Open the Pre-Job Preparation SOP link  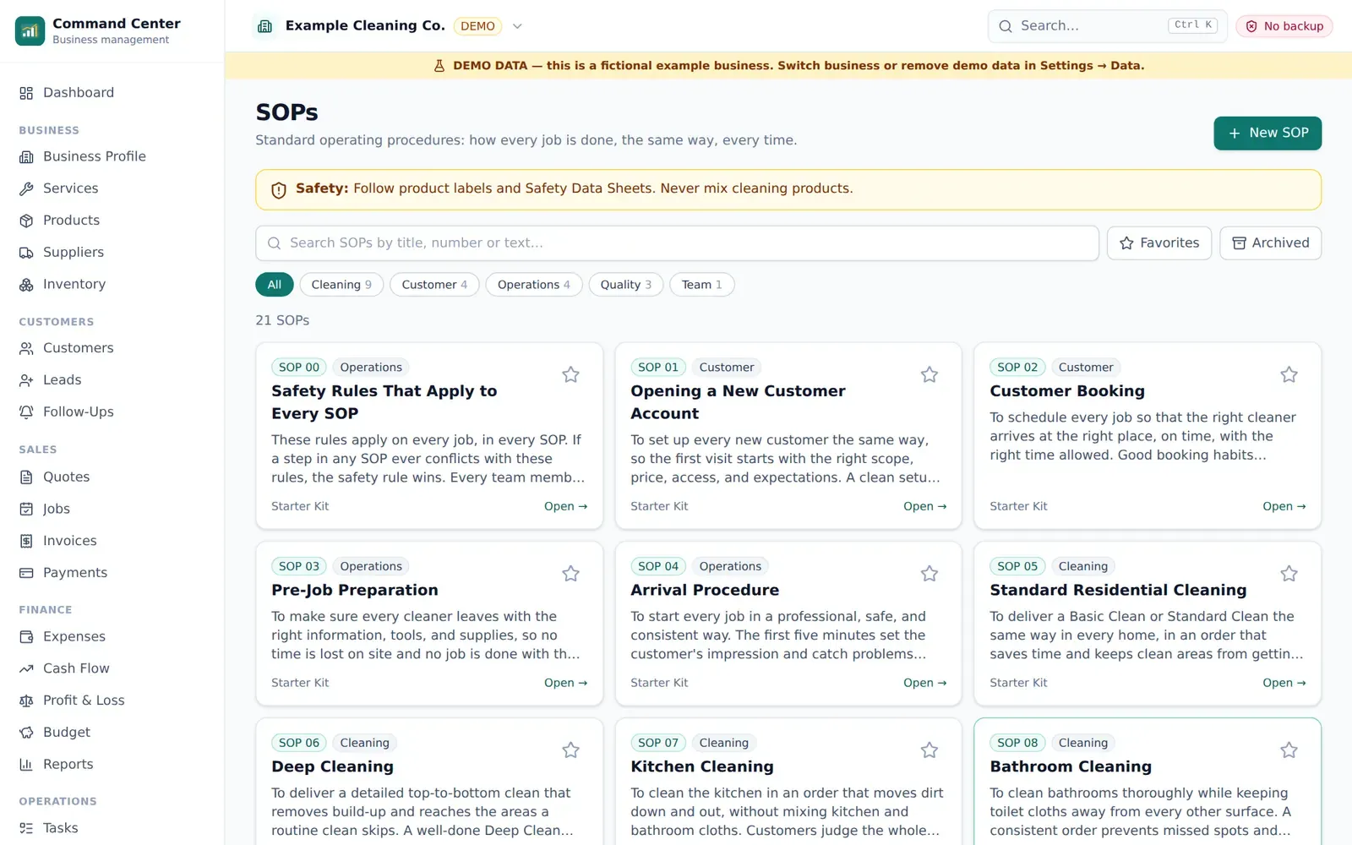click(x=565, y=683)
